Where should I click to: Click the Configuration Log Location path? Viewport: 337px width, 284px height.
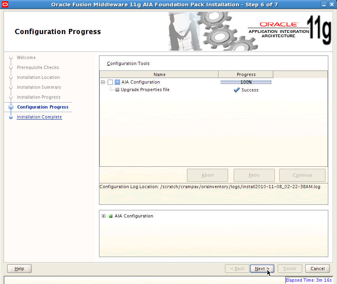click(240, 187)
